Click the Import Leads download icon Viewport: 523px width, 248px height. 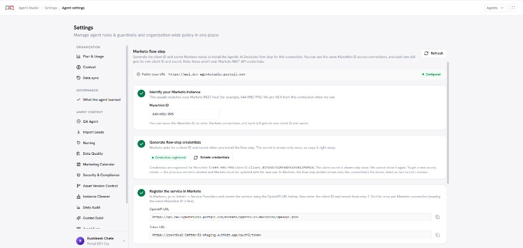pos(78,132)
